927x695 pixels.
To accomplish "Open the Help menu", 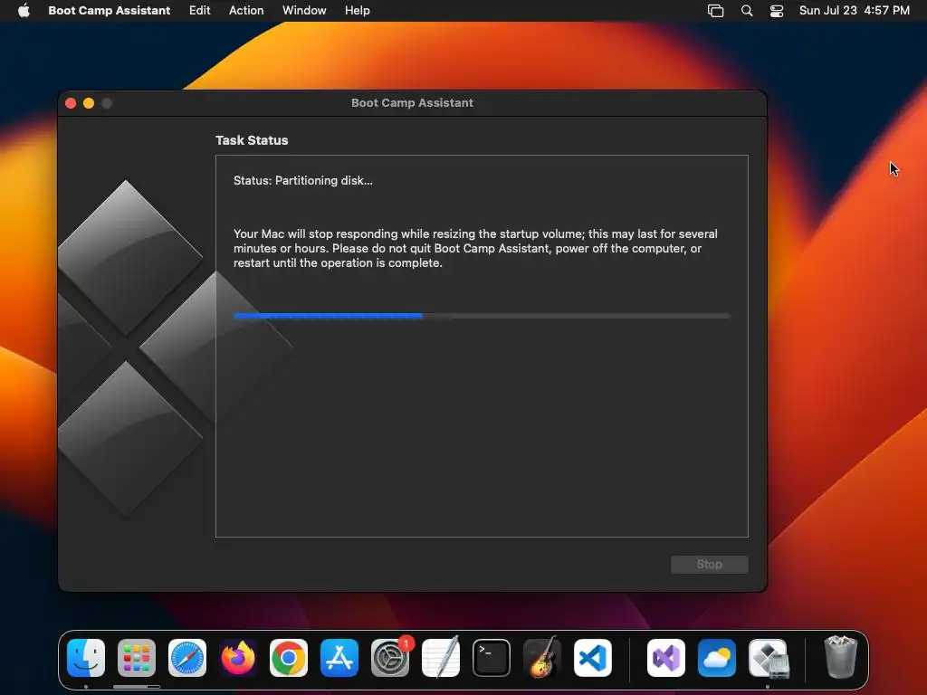I will pos(358,11).
